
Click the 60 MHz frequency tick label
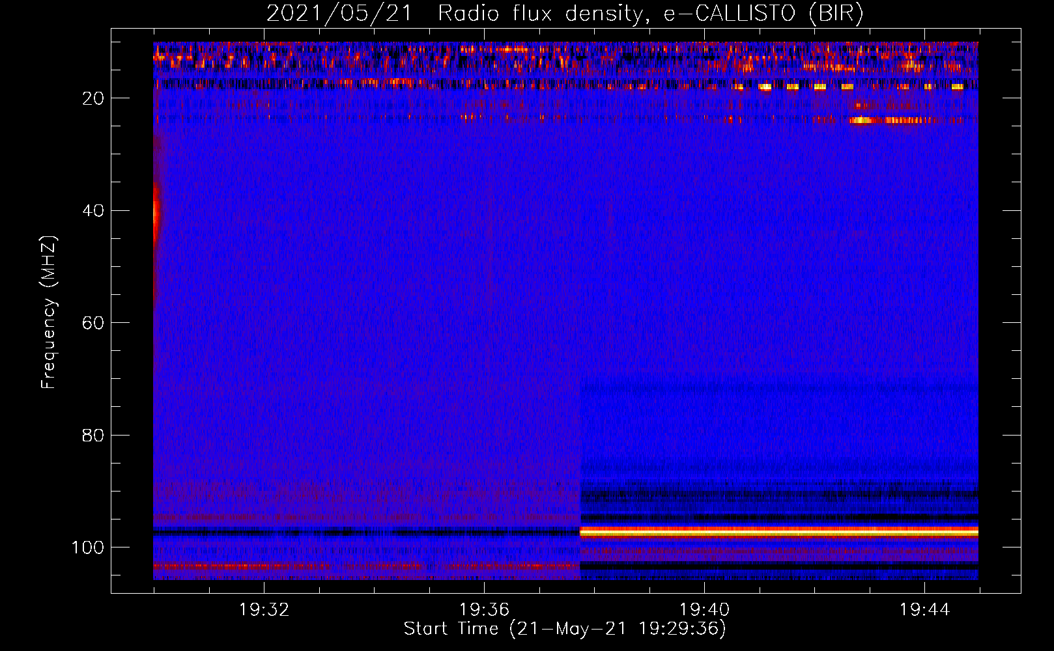tap(93, 323)
